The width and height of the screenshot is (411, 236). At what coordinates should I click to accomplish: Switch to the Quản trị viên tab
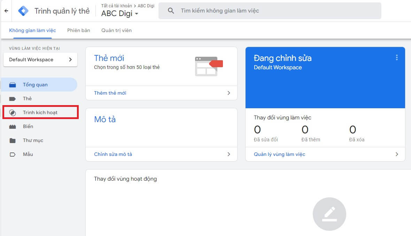(x=117, y=30)
